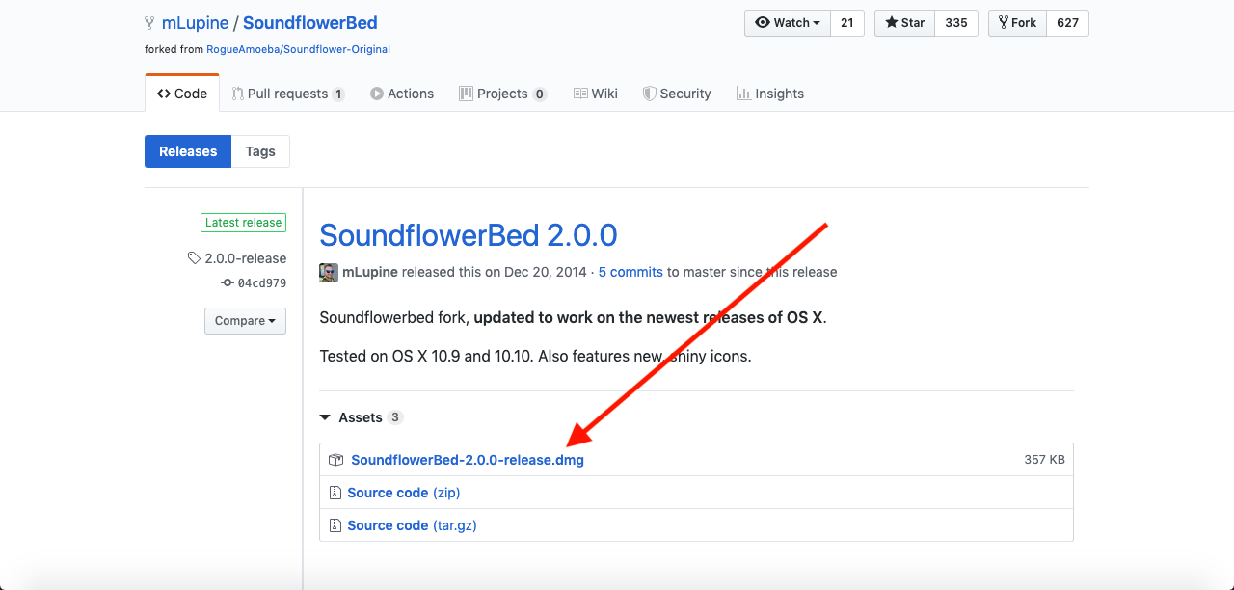The image size is (1234, 590).
Task: Click the star icon in the Star button
Action: (x=892, y=23)
